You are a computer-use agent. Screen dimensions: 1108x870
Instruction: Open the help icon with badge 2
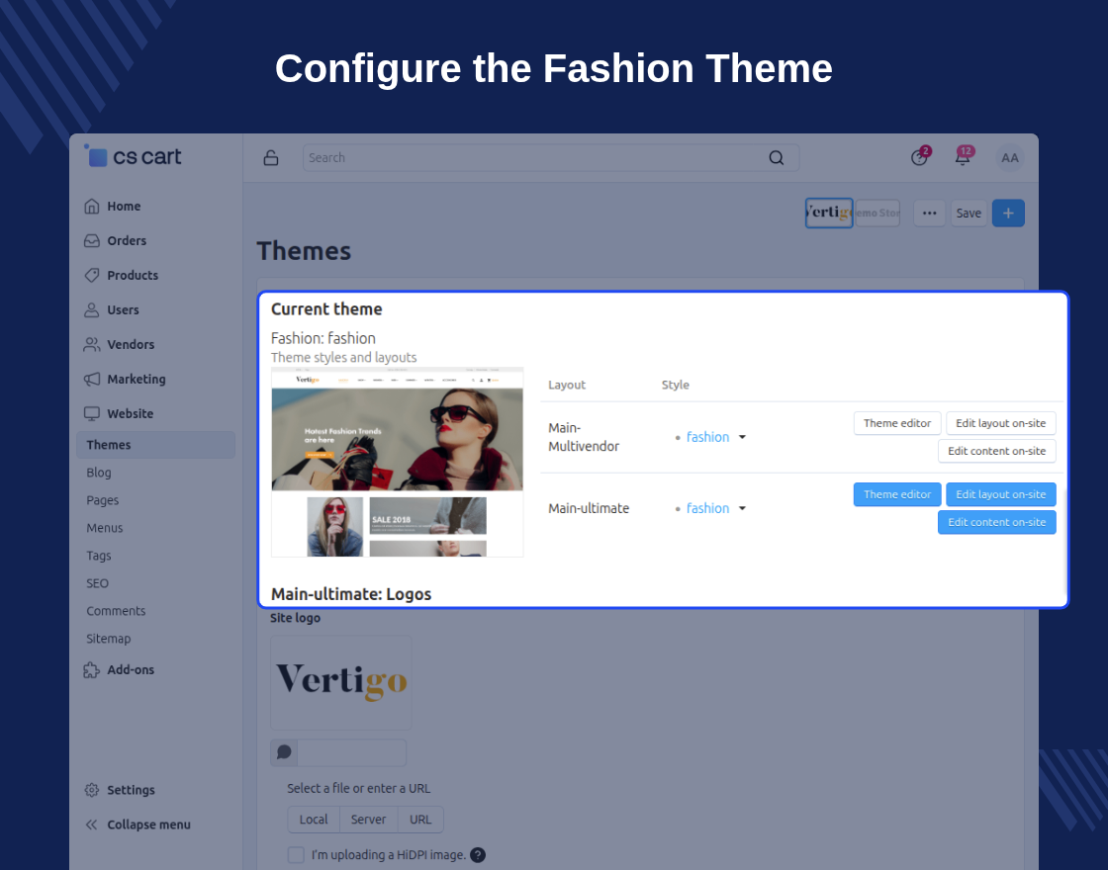(919, 157)
